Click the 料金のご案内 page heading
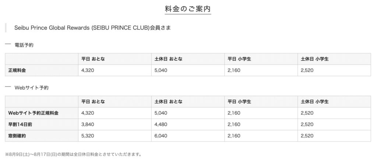Image resolution: width=377 pixels, height=162 pixels. (x=188, y=9)
